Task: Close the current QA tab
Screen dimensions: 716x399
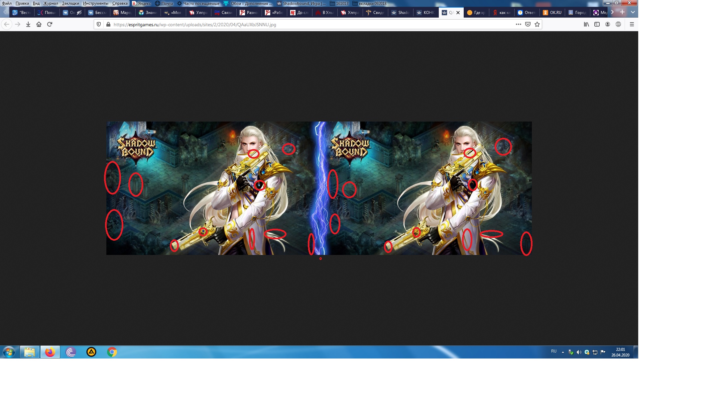Action: (458, 13)
